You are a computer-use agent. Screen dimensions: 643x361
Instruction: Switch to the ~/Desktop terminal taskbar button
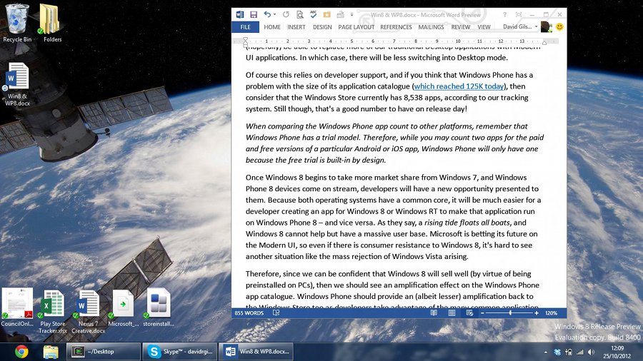click(x=104, y=352)
